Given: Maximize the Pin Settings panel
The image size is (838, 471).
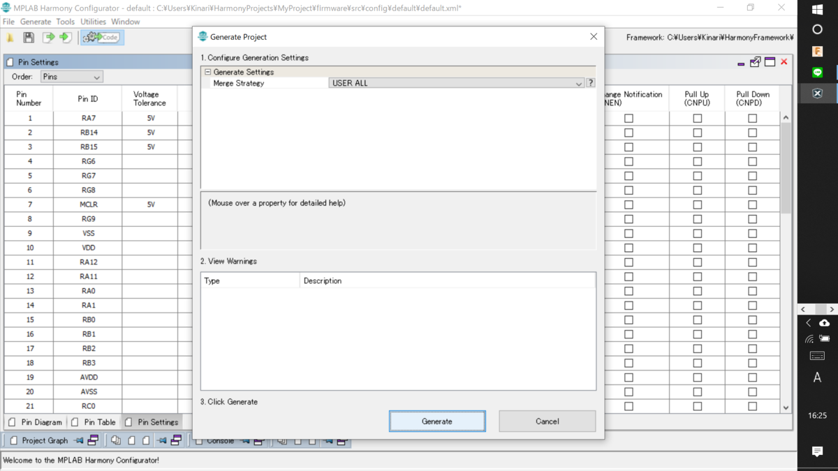Looking at the screenshot, I should point(770,62).
